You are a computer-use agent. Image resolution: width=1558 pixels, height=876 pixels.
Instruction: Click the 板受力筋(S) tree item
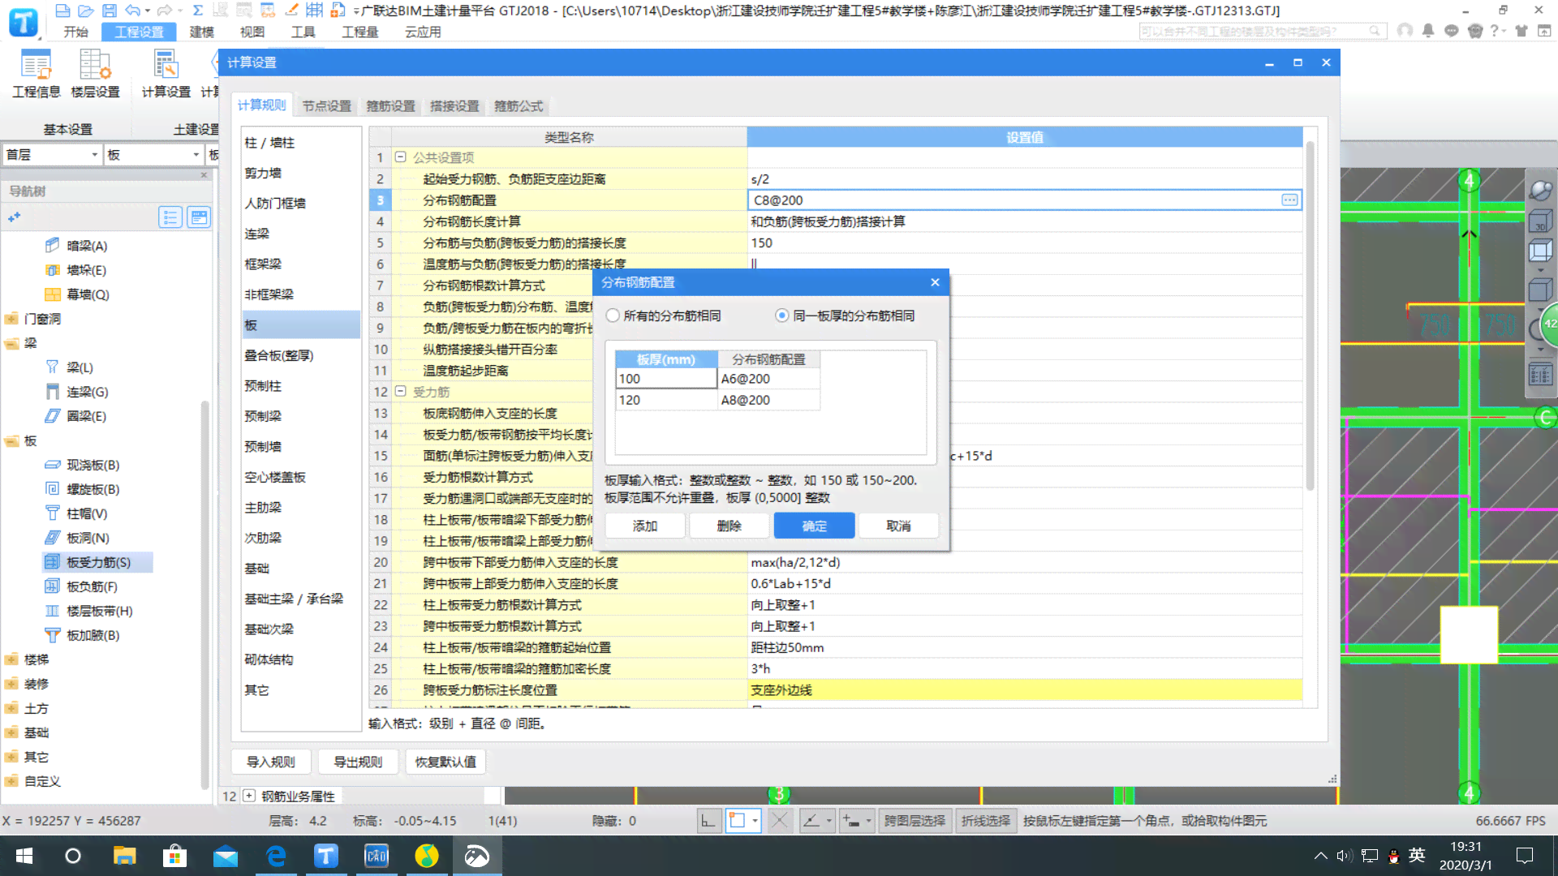[98, 561]
